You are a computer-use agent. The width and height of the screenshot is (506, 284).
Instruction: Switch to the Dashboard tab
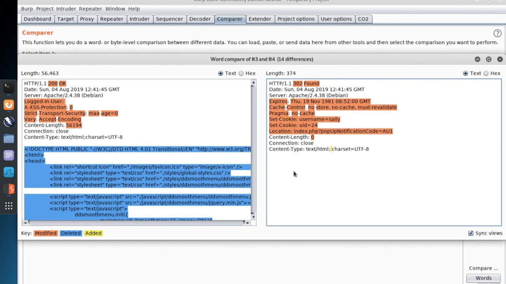tap(38, 19)
